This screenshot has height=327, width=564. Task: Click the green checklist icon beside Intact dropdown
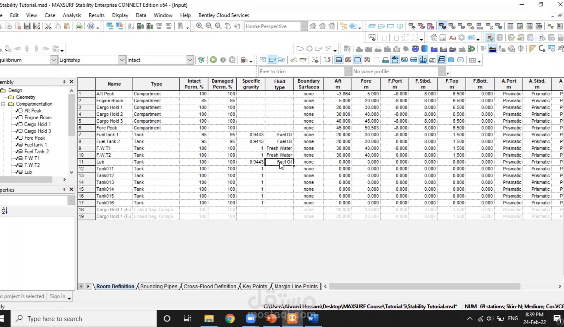pyautogui.click(x=201, y=60)
